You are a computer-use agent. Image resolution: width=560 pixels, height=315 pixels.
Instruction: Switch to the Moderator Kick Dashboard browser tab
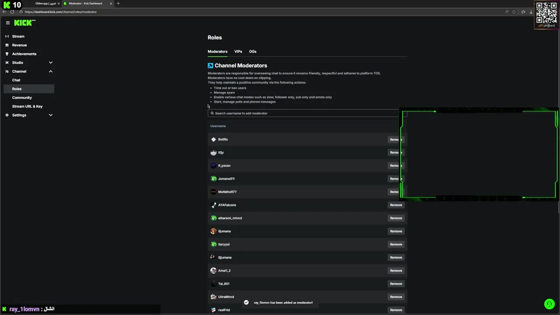87,3
